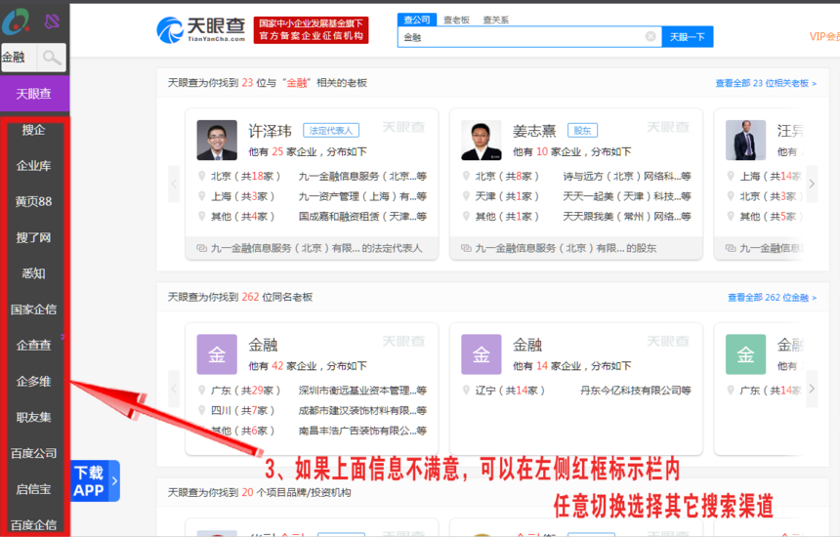Image resolution: width=840 pixels, height=537 pixels.
Task: Switch to 搜企 channel in sidebar
Action: coord(33,130)
